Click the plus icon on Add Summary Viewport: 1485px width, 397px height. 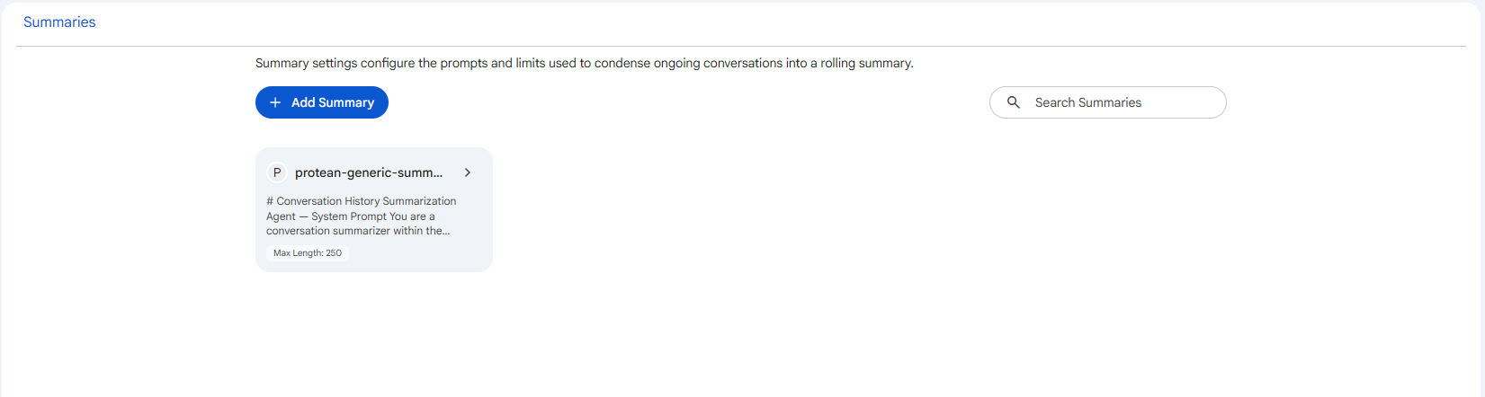pyautogui.click(x=275, y=102)
